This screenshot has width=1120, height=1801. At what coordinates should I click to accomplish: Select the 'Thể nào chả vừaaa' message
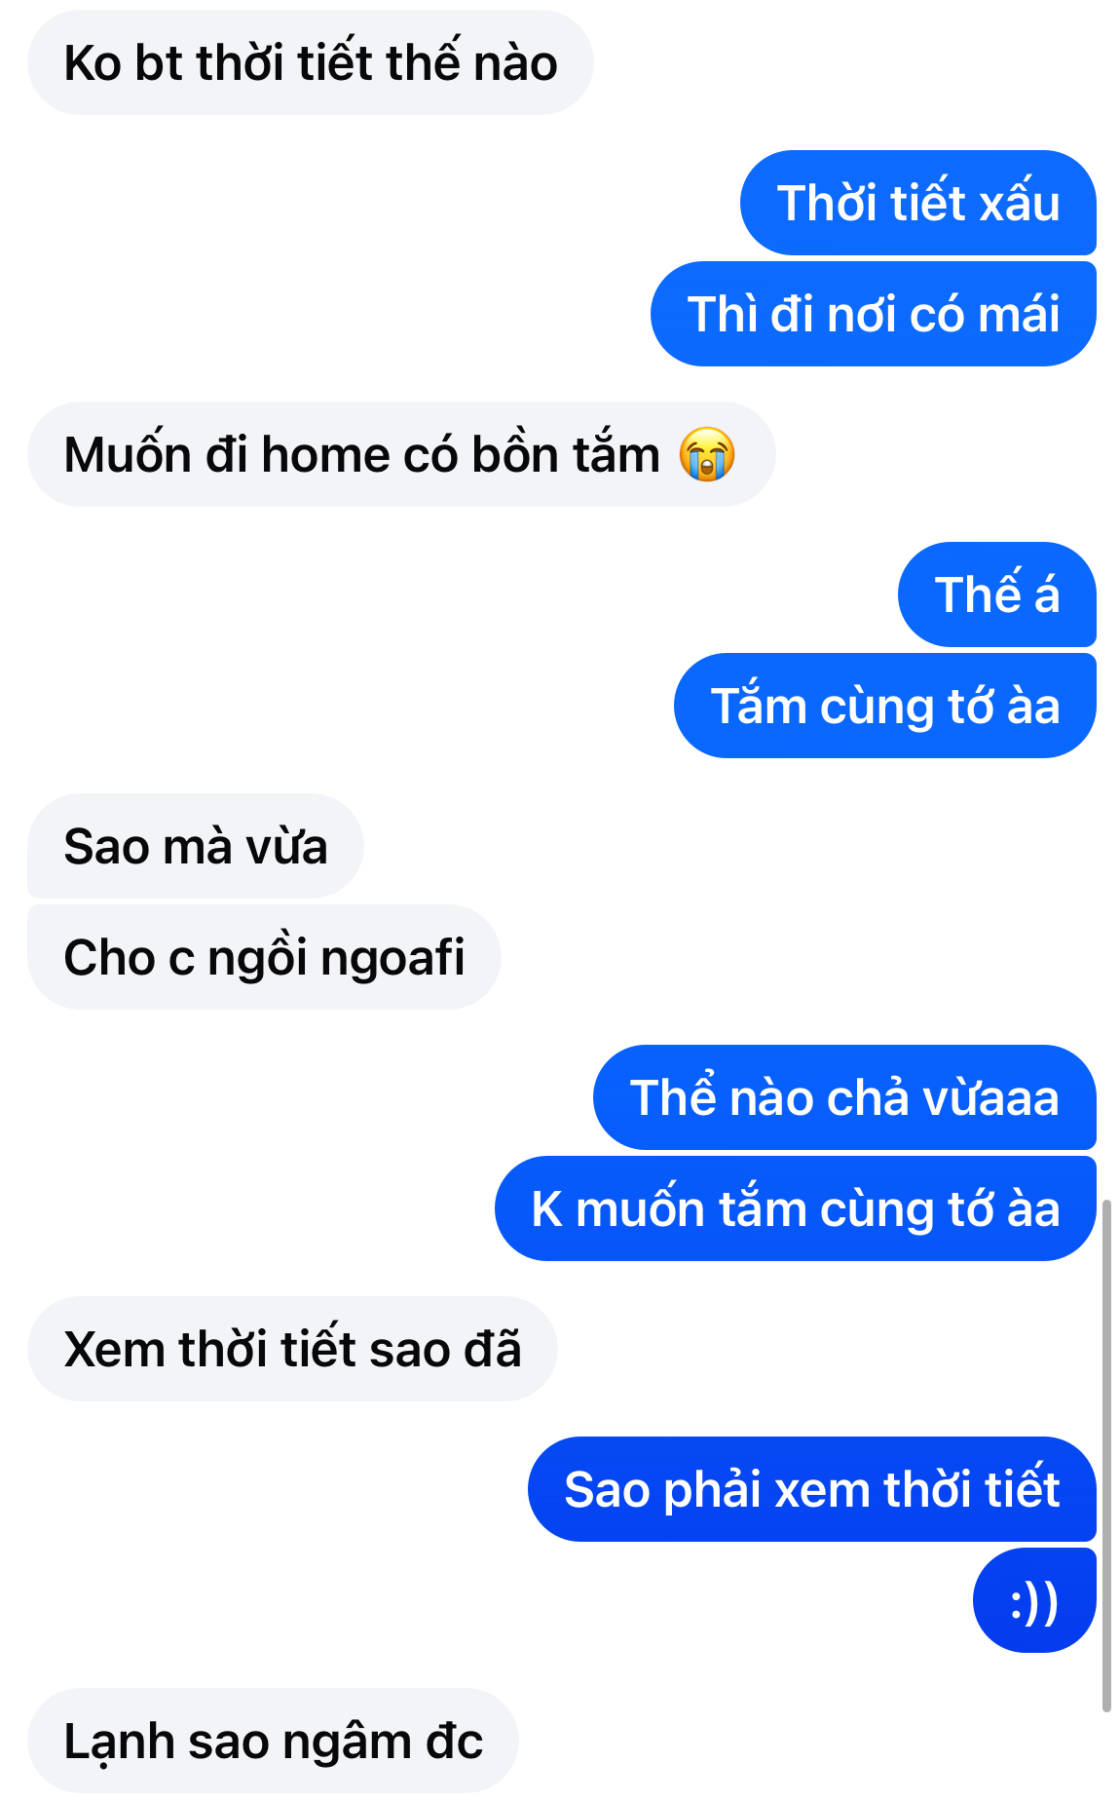[844, 1097]
